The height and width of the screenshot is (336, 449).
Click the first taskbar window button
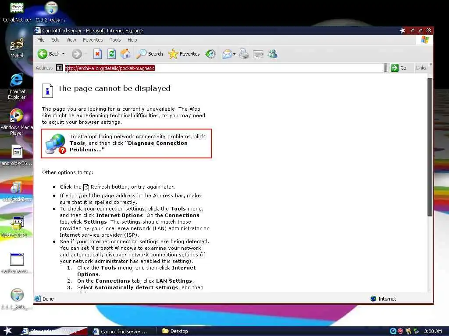pyautogui.click(x=54, y=331)
